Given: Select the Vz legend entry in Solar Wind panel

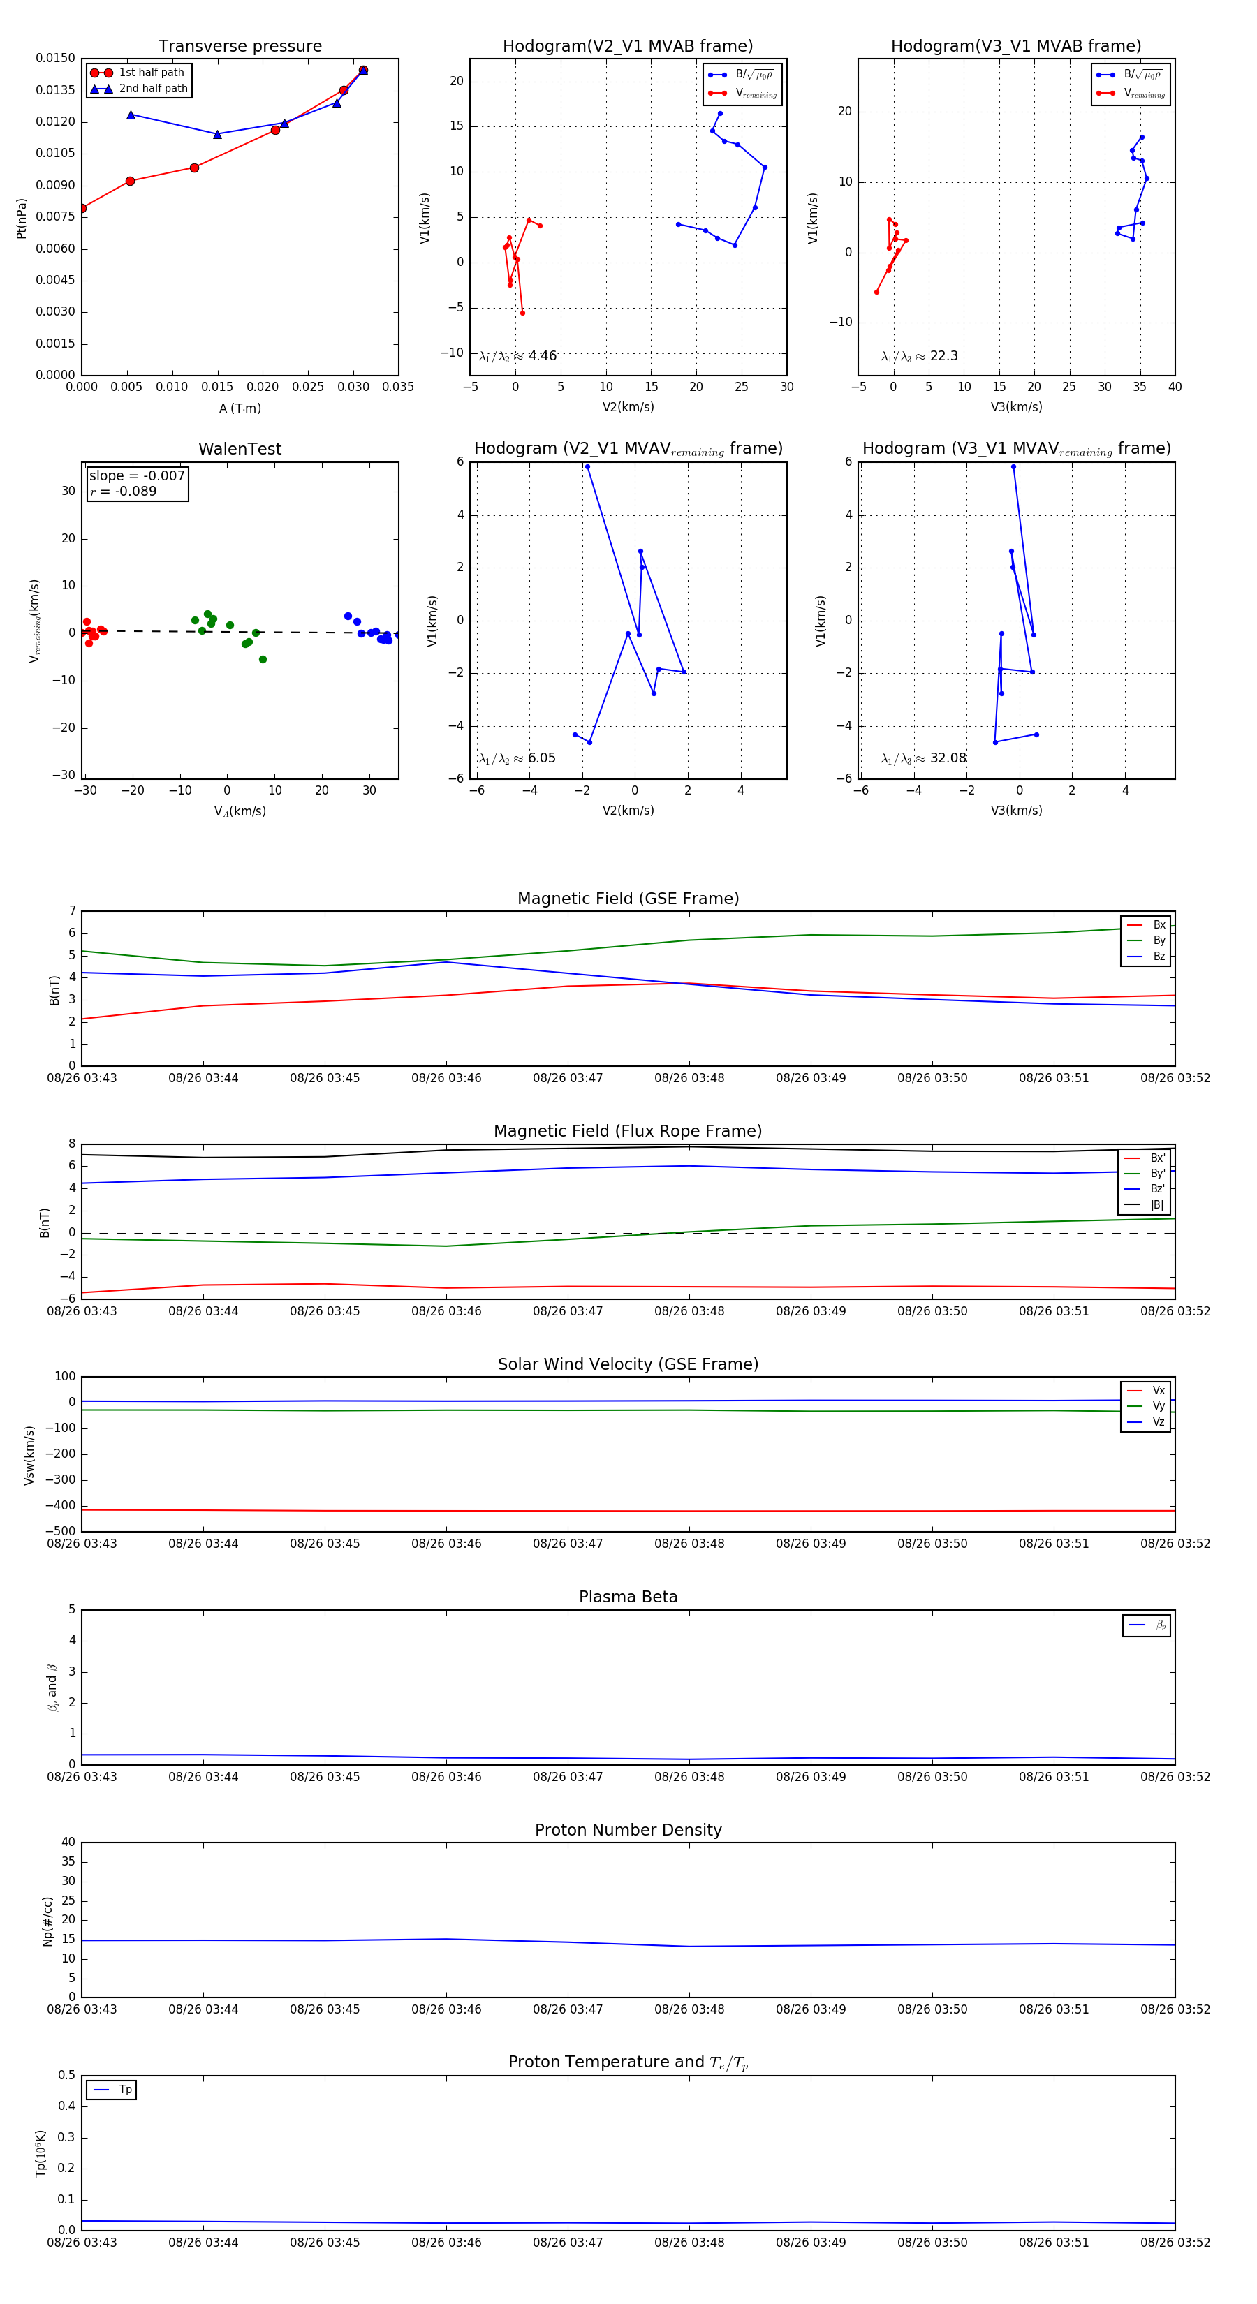Looking at the screenshot, I should pos(1146,1421).
